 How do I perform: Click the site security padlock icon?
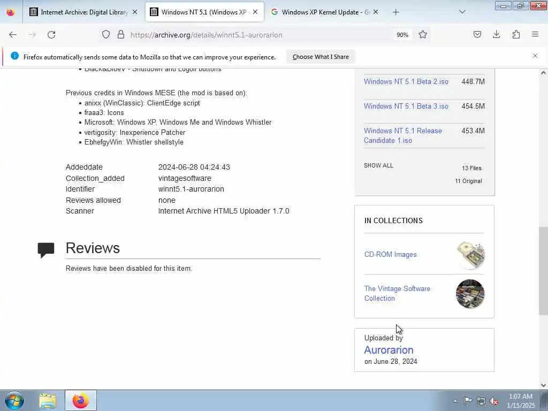121,34
